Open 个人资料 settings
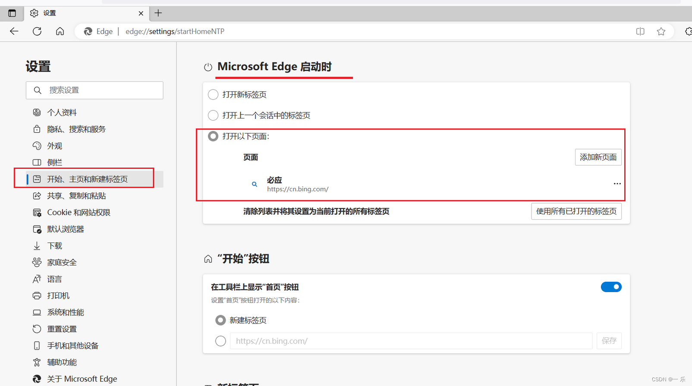 tap(62, 112)
